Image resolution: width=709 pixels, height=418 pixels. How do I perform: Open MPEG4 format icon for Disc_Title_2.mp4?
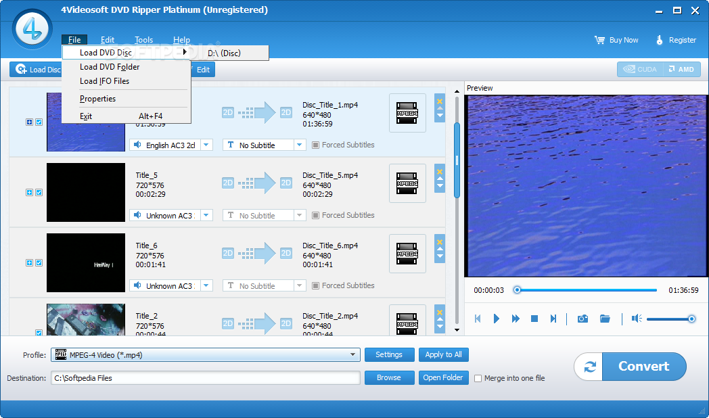tap(407, 322)
